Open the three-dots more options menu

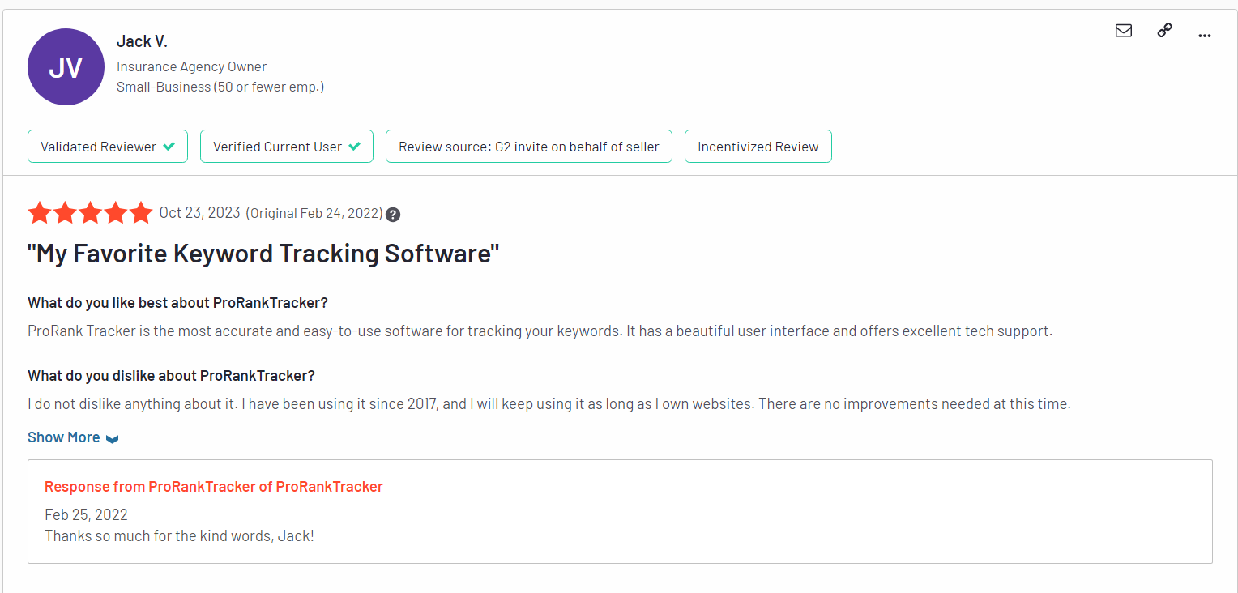point(1205,35)
